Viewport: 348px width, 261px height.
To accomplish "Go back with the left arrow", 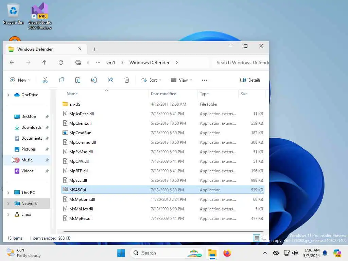I will (12, 63).
